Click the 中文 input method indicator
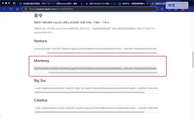 coord(177,6)
